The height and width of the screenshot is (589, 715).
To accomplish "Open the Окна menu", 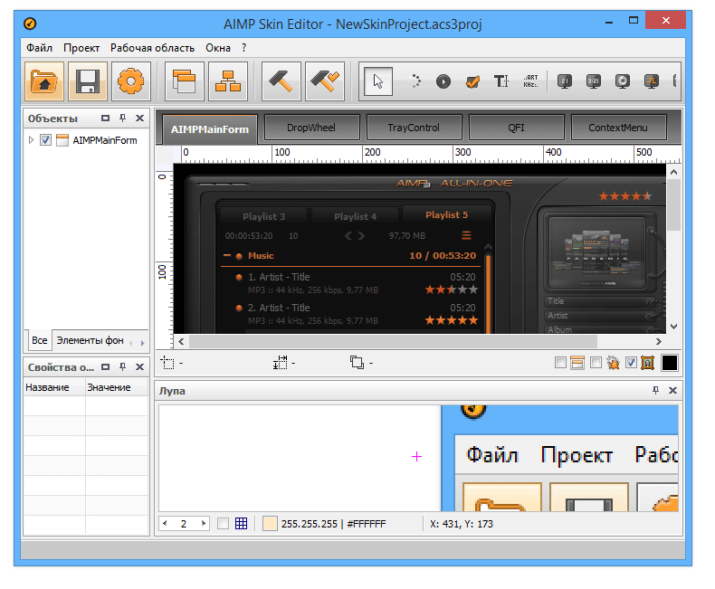I will point(218,48).
